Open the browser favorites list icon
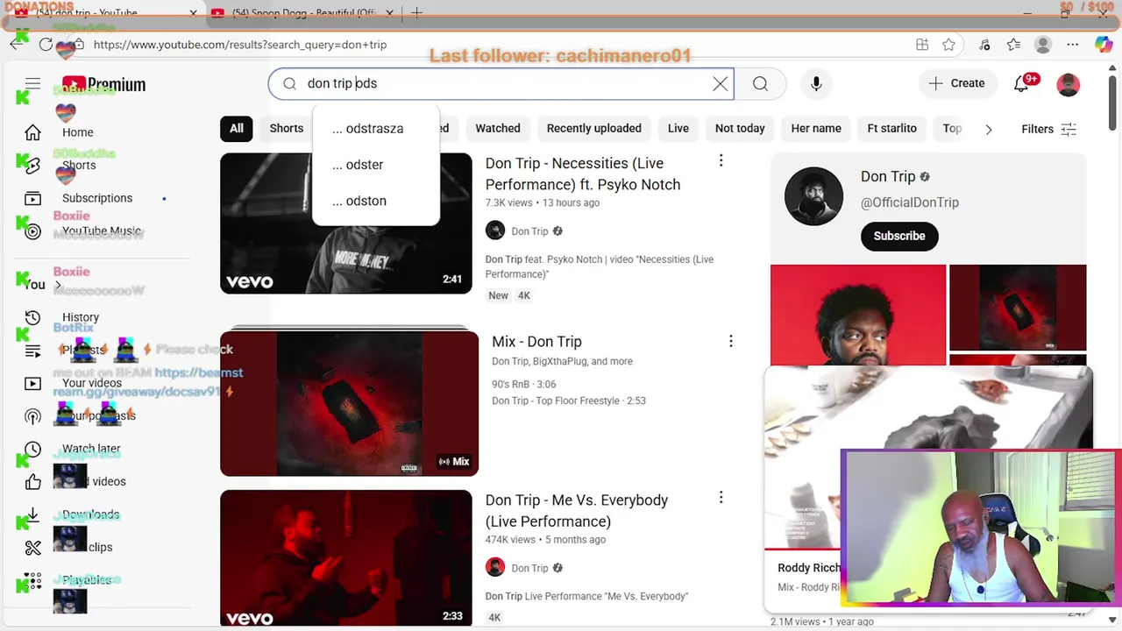Image resolution: width=1122 pixels, height=631 pixels. pyautogui.click(x=1013, y=45)
